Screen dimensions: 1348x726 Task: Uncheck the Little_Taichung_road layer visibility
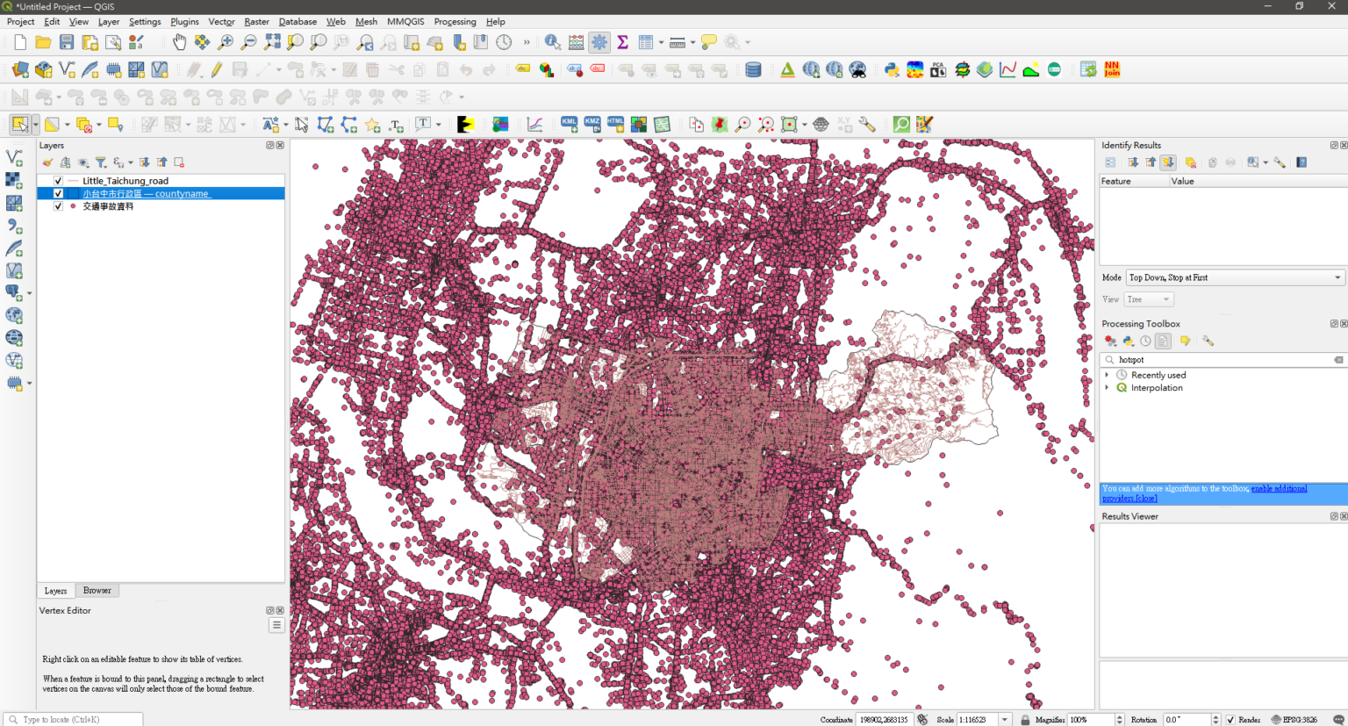pos(58,180)
